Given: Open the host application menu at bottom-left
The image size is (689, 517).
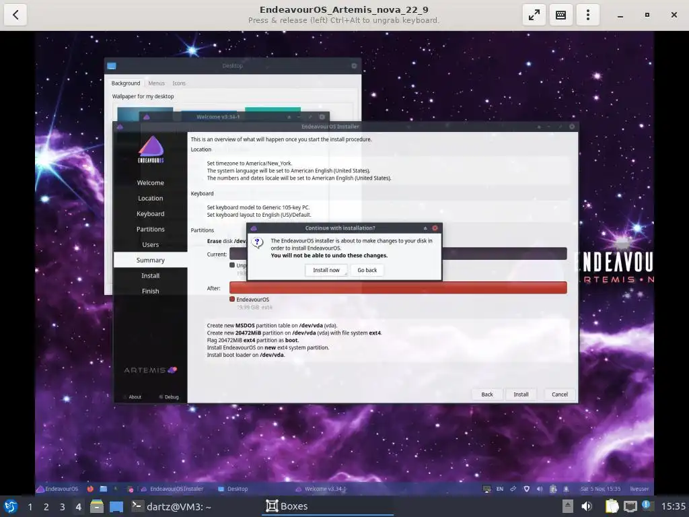Looking at the screenshot, I should [11, 506].
